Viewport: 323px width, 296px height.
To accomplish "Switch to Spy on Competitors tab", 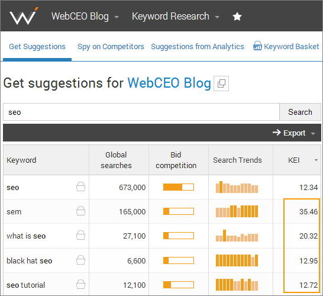I will 111,47.
